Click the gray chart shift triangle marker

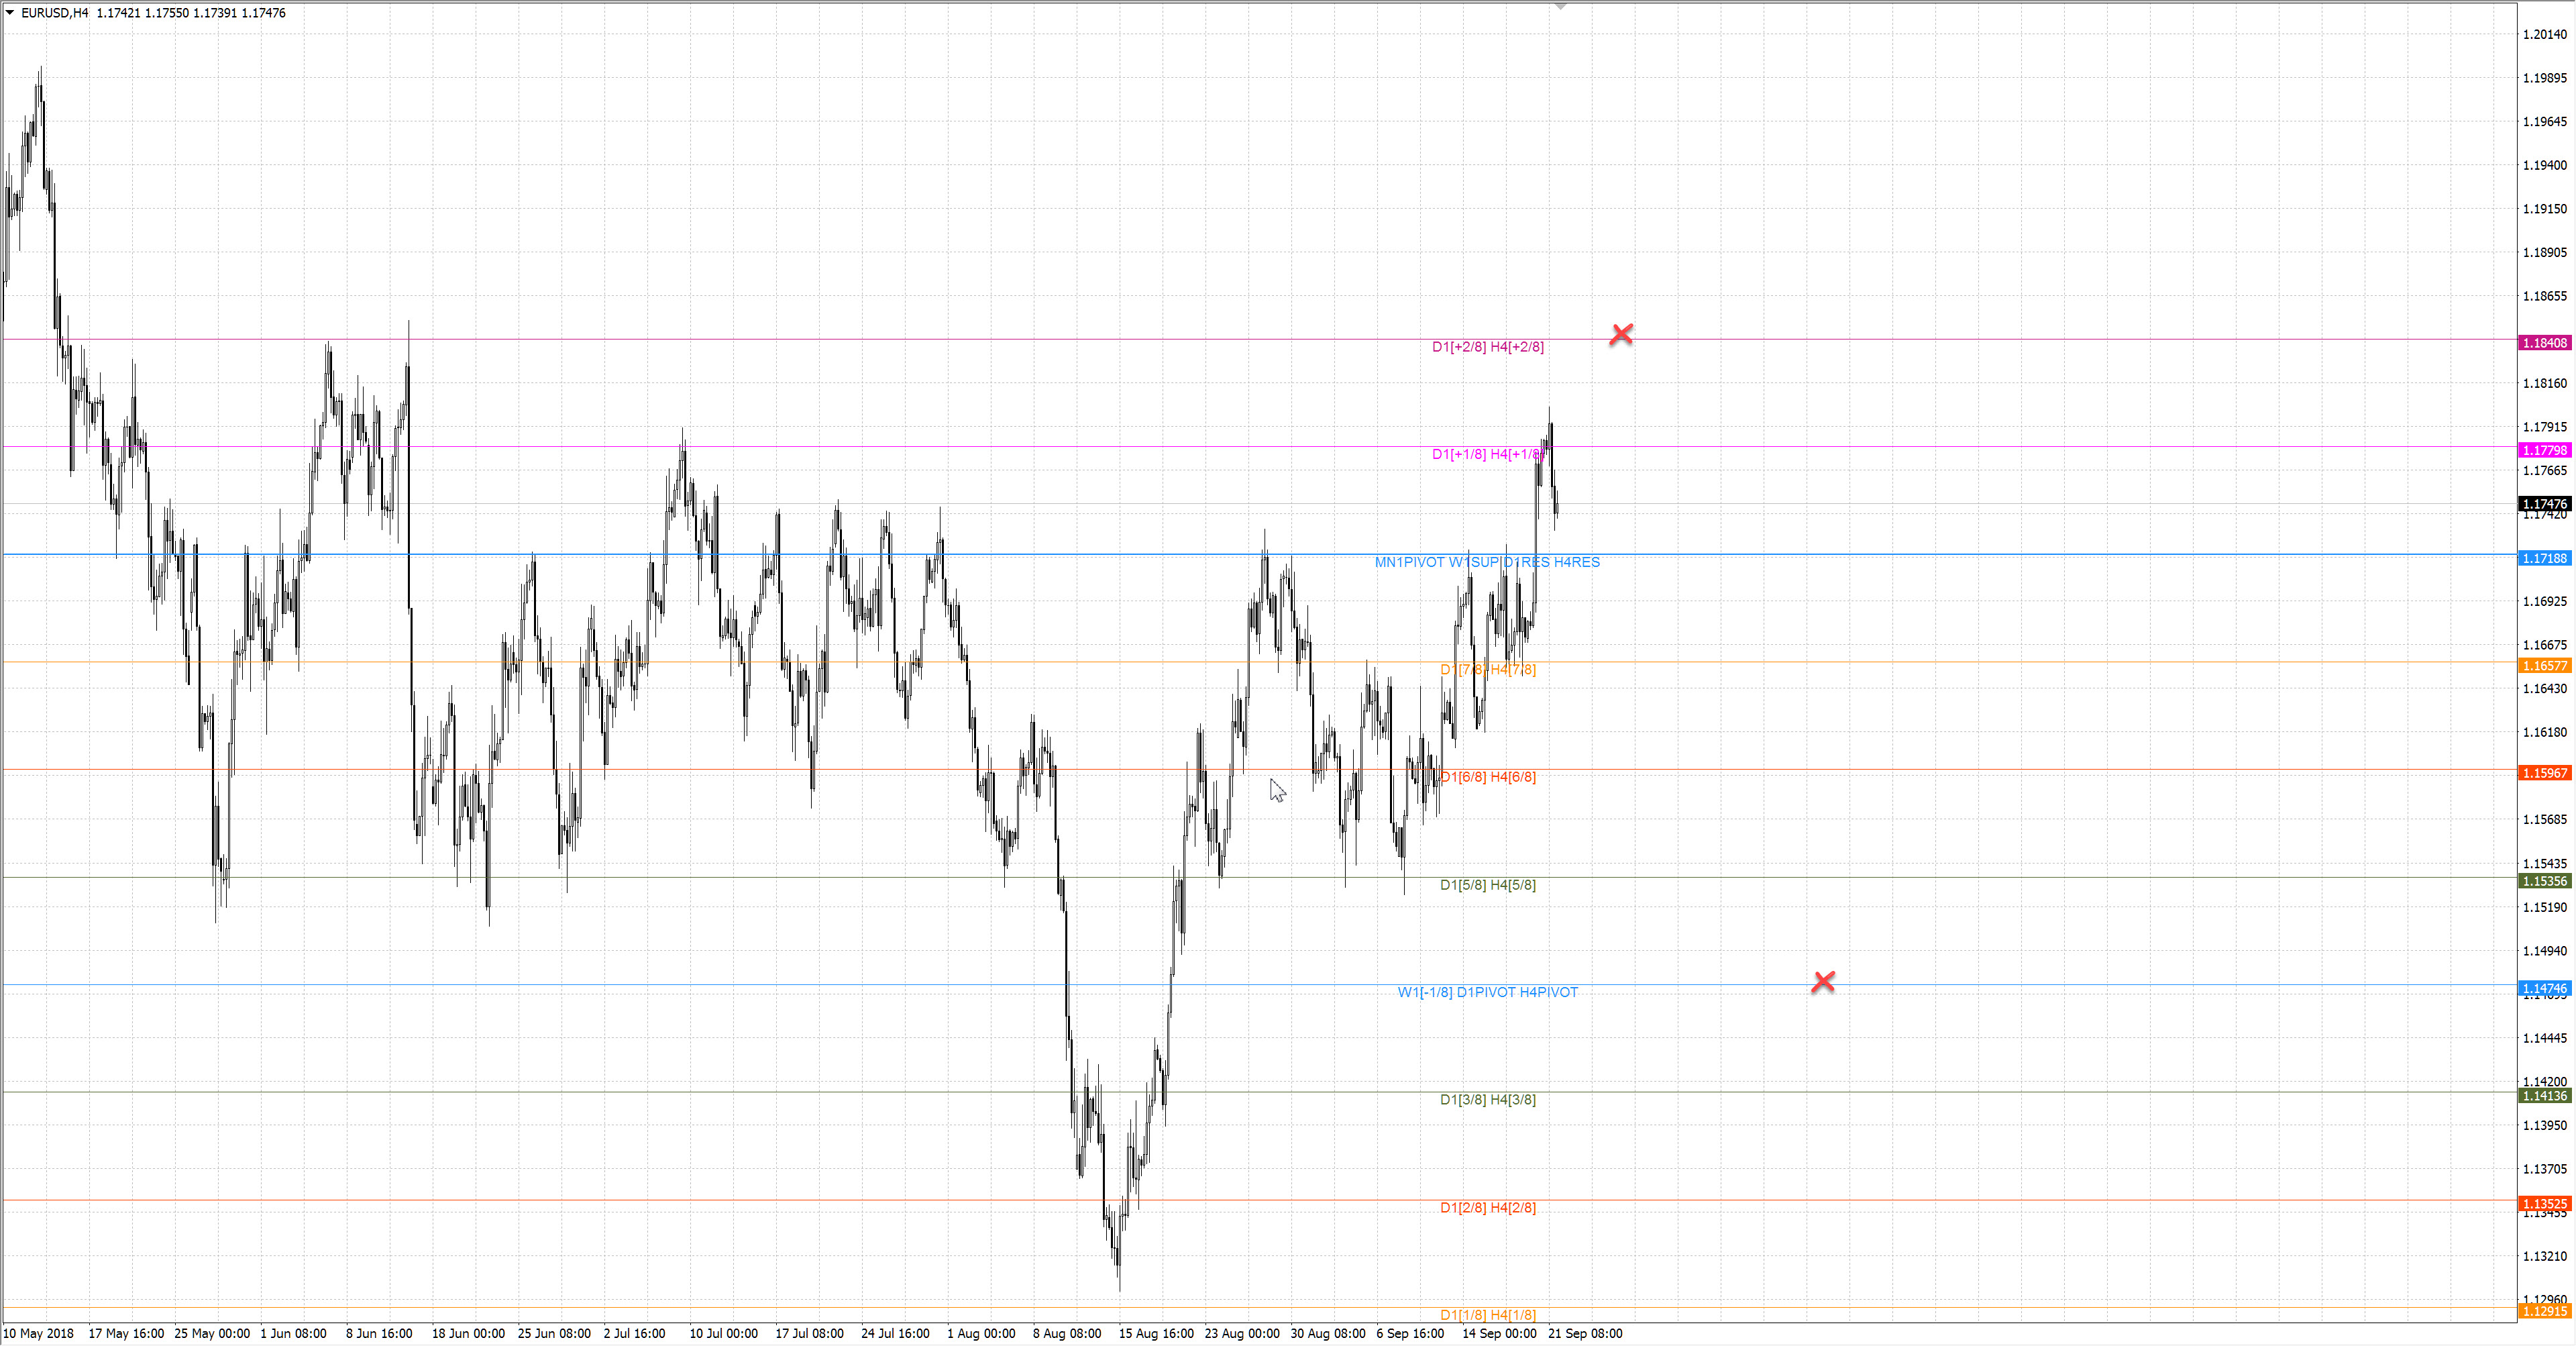click(x=1560, y=7)
